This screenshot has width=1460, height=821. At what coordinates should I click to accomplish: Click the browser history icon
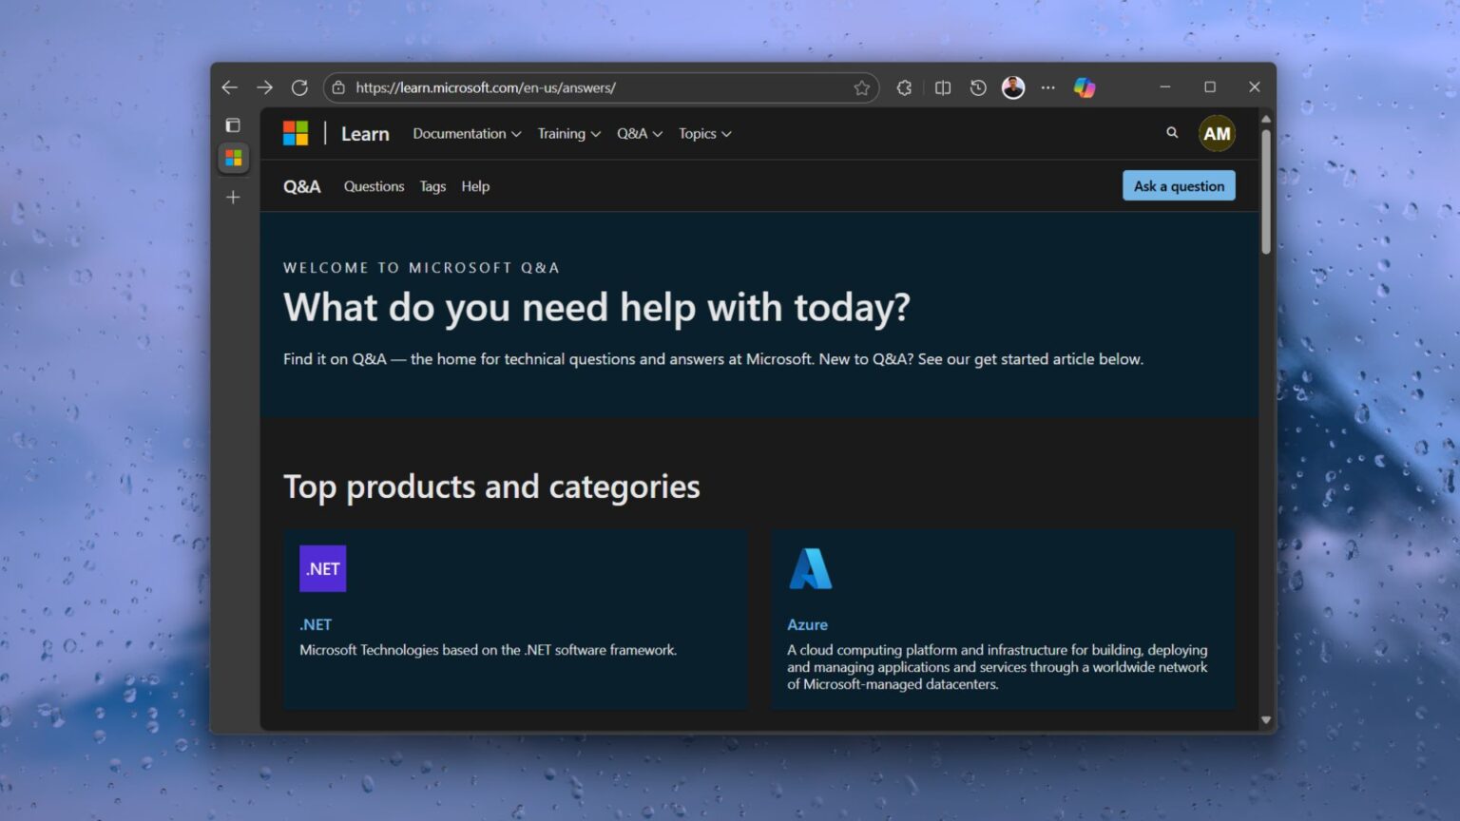pyautogui.click(x=978, y=87)
